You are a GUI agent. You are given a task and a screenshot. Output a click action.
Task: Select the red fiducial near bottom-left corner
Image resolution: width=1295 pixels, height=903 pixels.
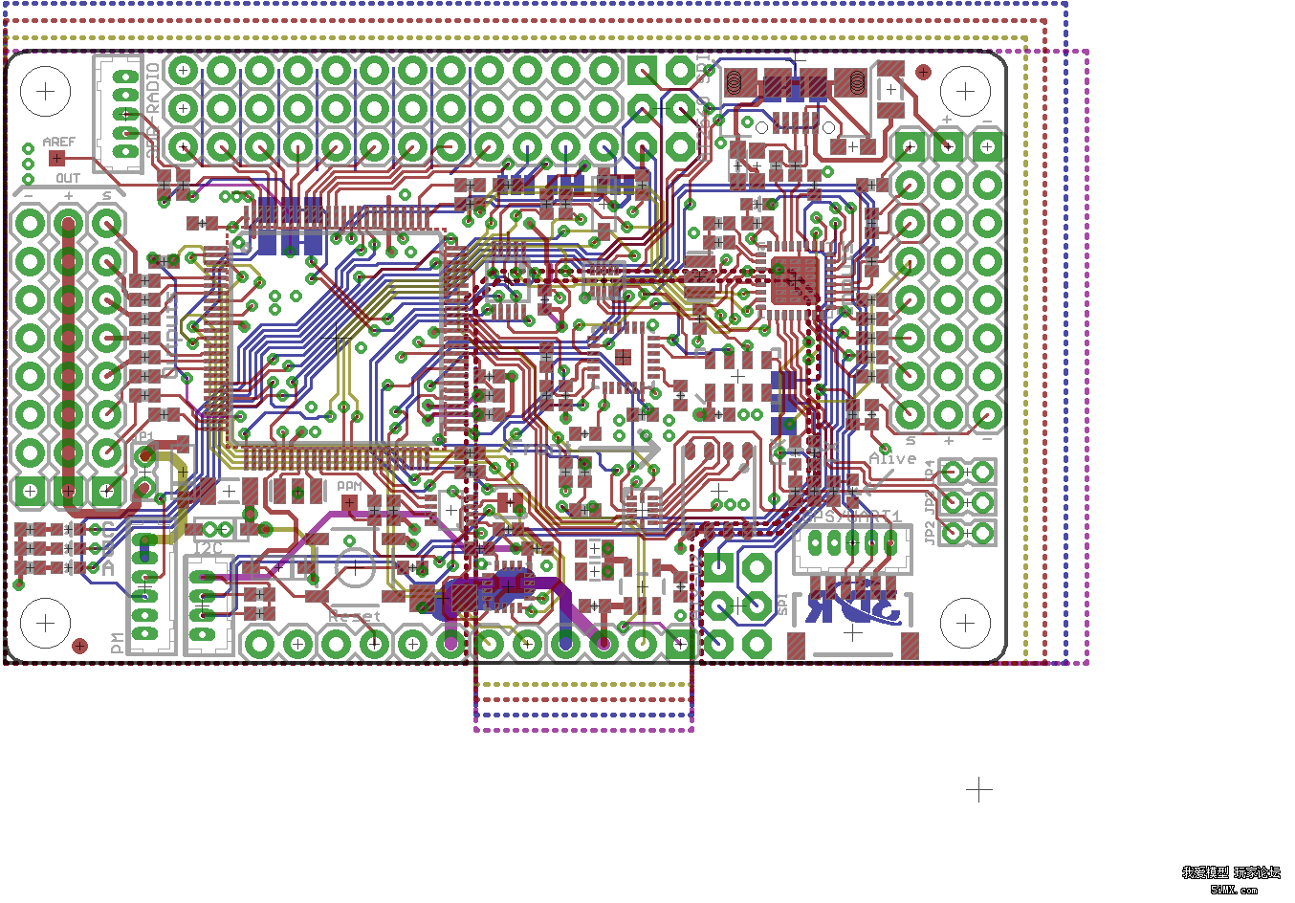(x=79, y=647)
